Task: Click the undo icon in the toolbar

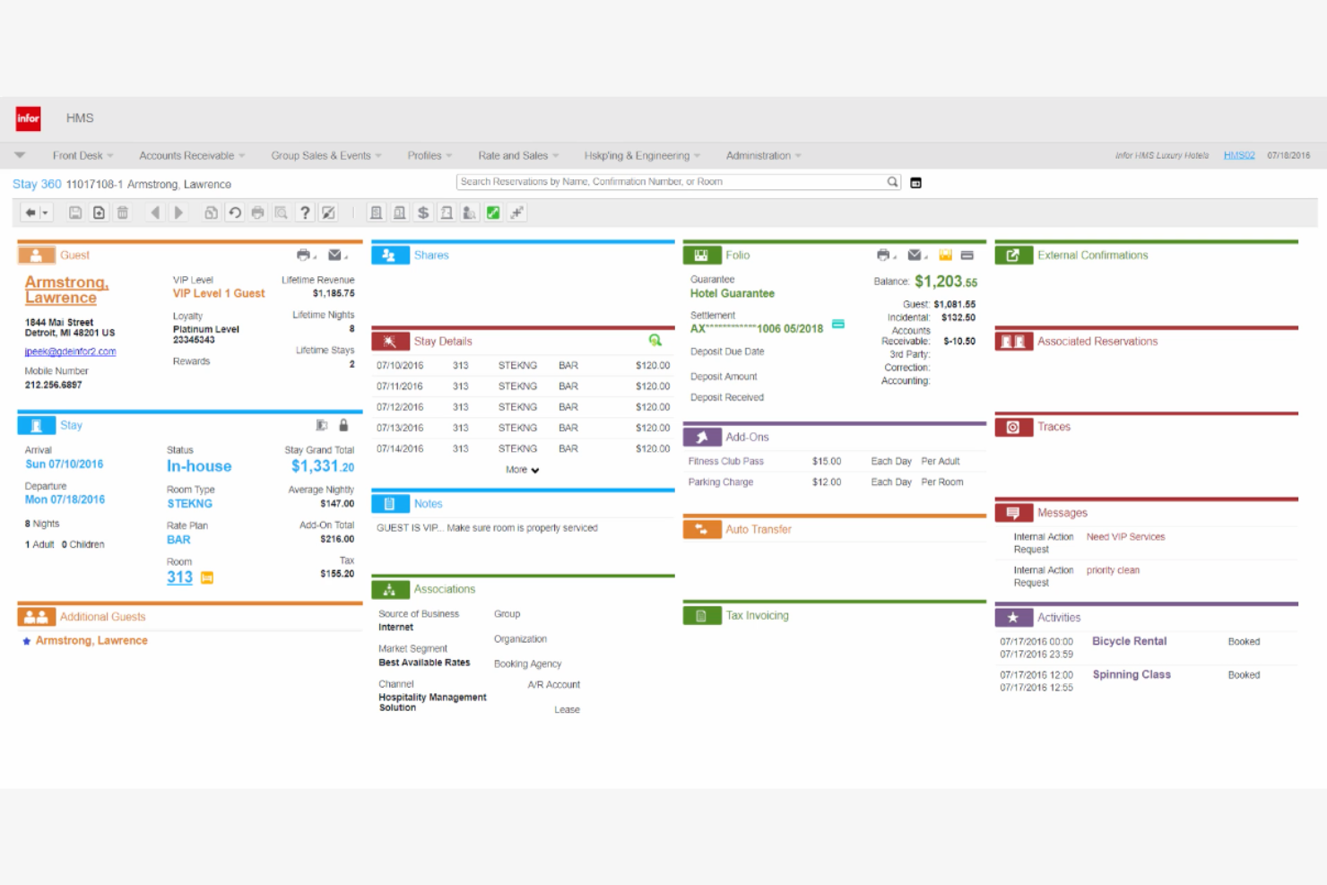Action: pos(234,213)
